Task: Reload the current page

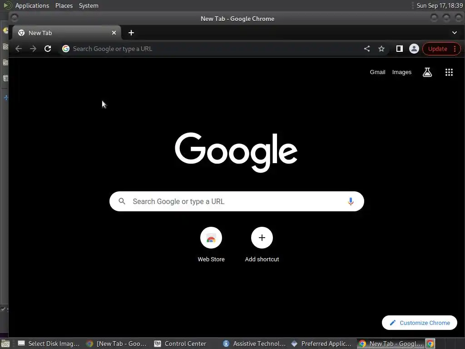Action: pos(48,49)
